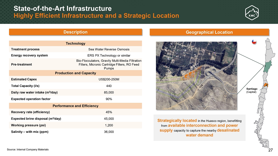
Task: Select the green highlighted region on Chile map
Action: (x=268, y=67)
